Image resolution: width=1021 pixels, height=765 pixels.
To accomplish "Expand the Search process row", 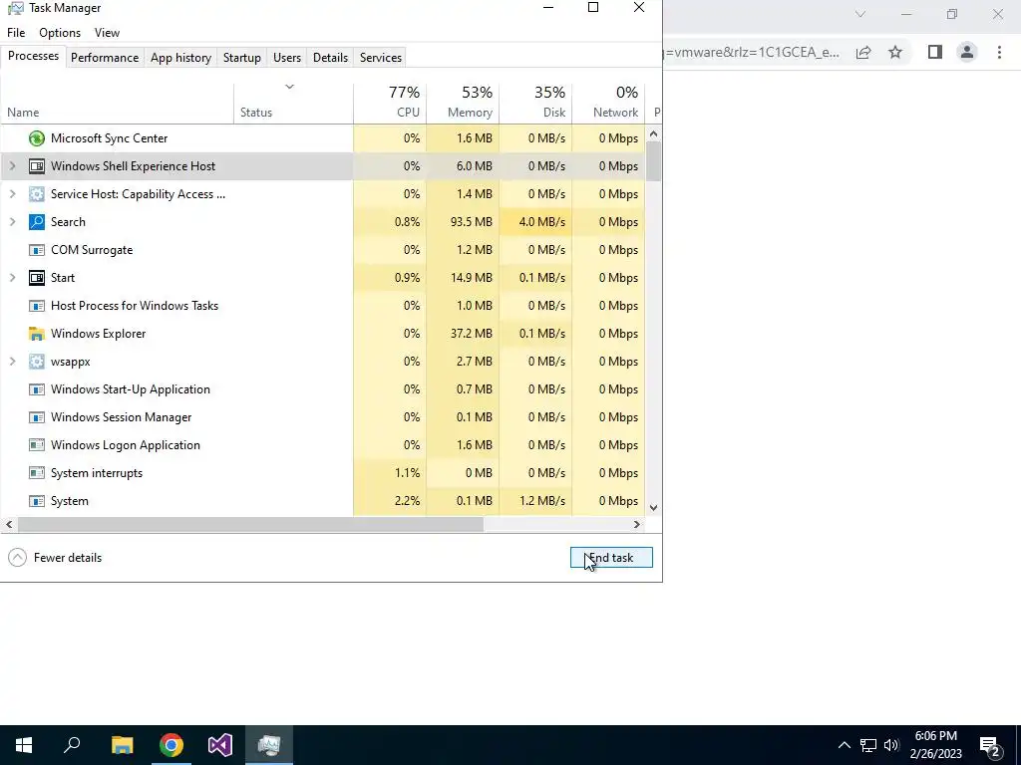I will pos(12,222).
